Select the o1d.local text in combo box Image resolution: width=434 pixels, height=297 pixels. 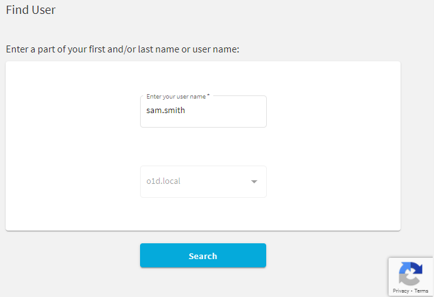click(163, 181)
